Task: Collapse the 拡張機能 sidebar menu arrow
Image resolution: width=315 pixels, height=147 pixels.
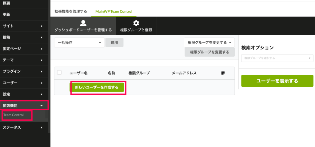Action: click(42, 106)
